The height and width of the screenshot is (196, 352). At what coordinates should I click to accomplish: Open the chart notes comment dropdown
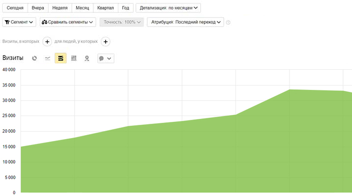click(x=106, y=58)
